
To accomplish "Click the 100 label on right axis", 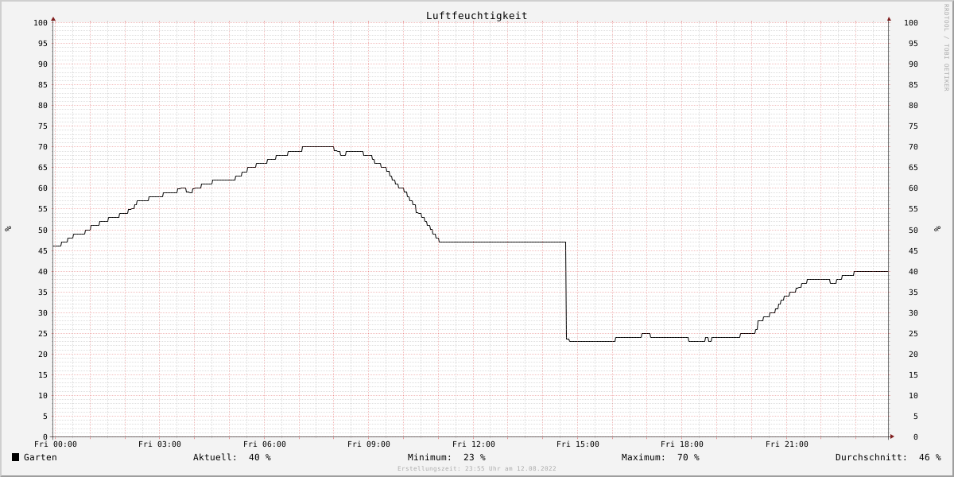I will click(x=911, y=23).
